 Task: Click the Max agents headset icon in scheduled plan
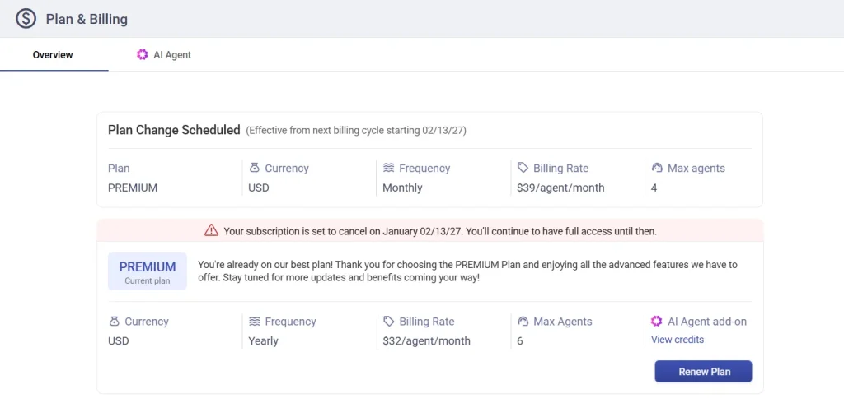tap(657, 168)
